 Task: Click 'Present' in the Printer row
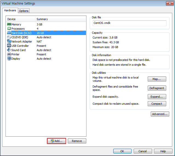tap(41, 54)
